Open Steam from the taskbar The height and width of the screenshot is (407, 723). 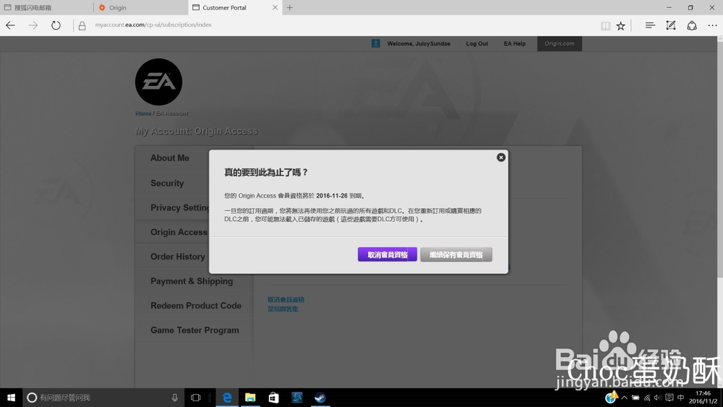point(320,398)
